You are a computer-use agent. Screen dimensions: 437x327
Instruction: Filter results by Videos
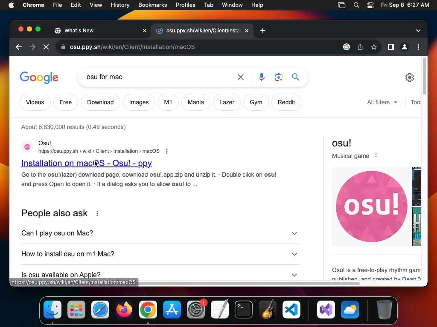[x=35, y=102]
